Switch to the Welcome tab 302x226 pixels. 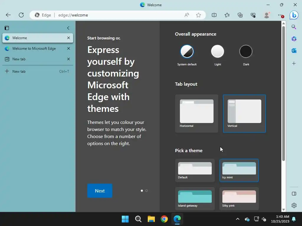coord(38,38)
